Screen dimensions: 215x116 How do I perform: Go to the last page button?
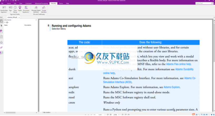tap(94, 115)
